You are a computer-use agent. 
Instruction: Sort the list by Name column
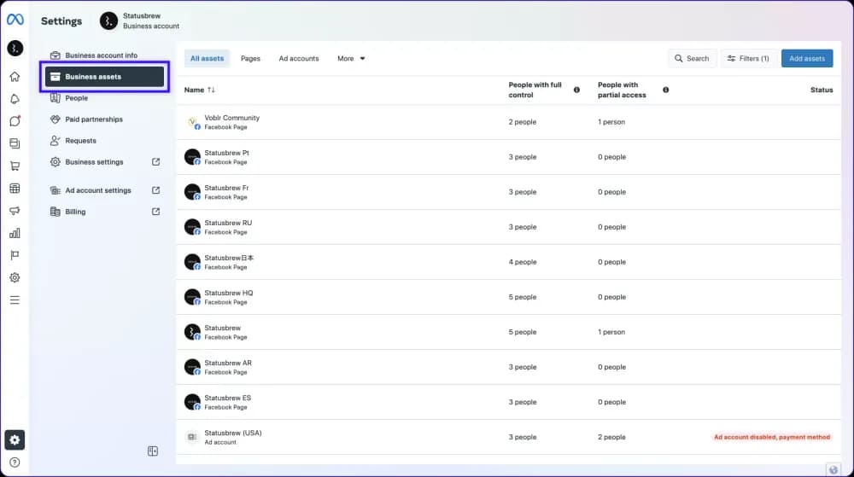pos(200,90)
